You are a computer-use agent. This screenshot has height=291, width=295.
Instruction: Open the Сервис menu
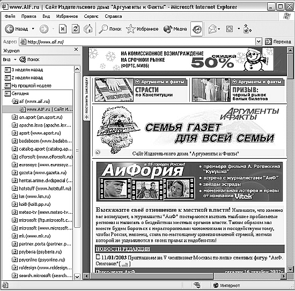(x=91, y=17)
